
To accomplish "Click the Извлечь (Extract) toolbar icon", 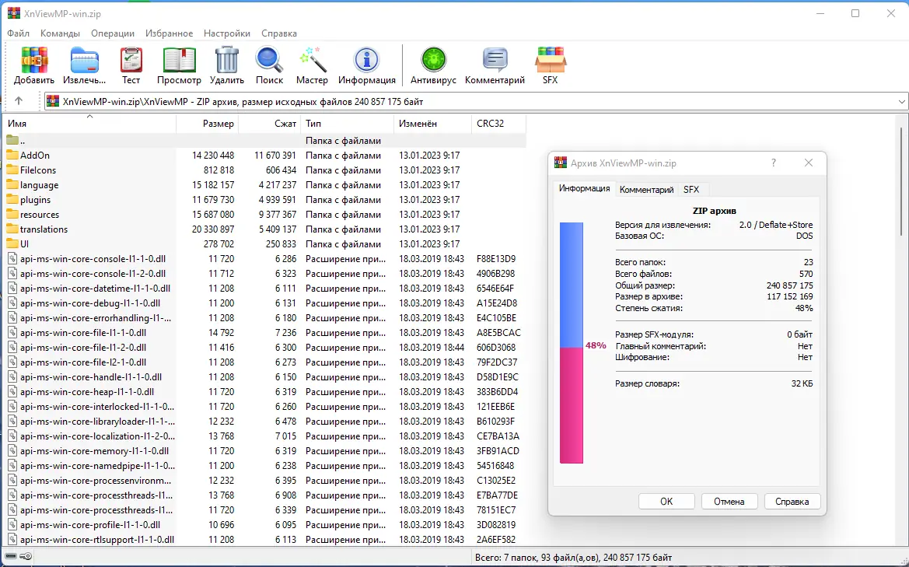I will point(85,60).
